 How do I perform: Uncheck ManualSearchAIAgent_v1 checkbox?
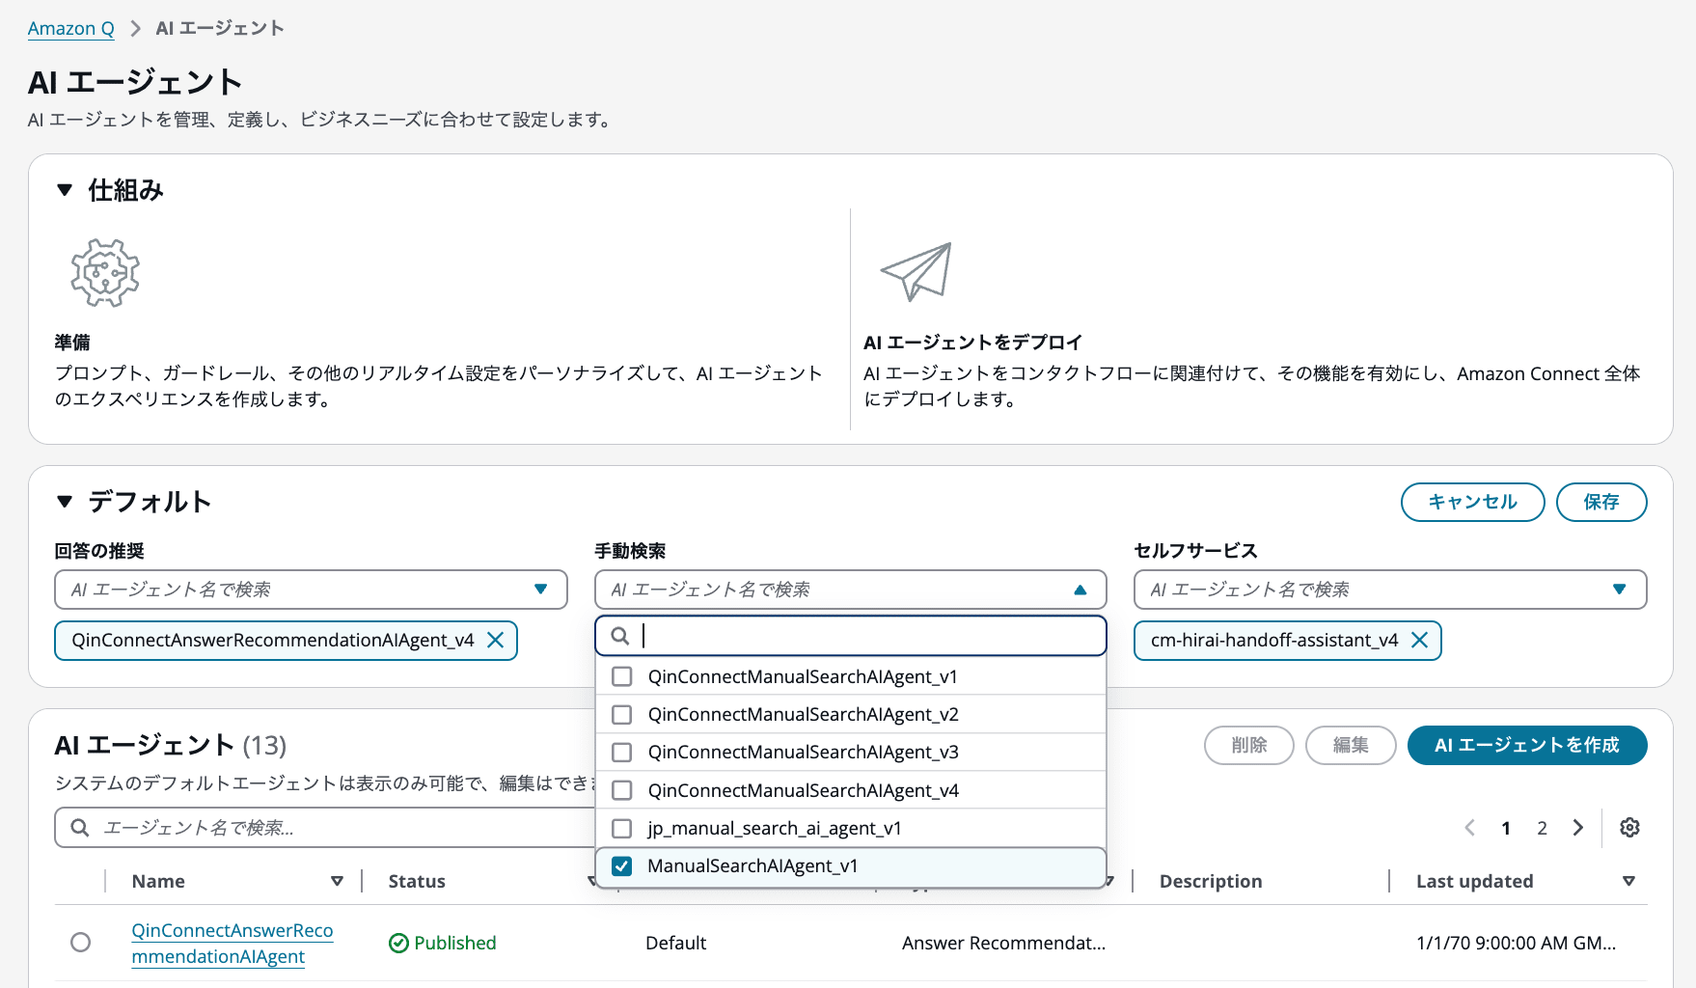click(622, 865)
